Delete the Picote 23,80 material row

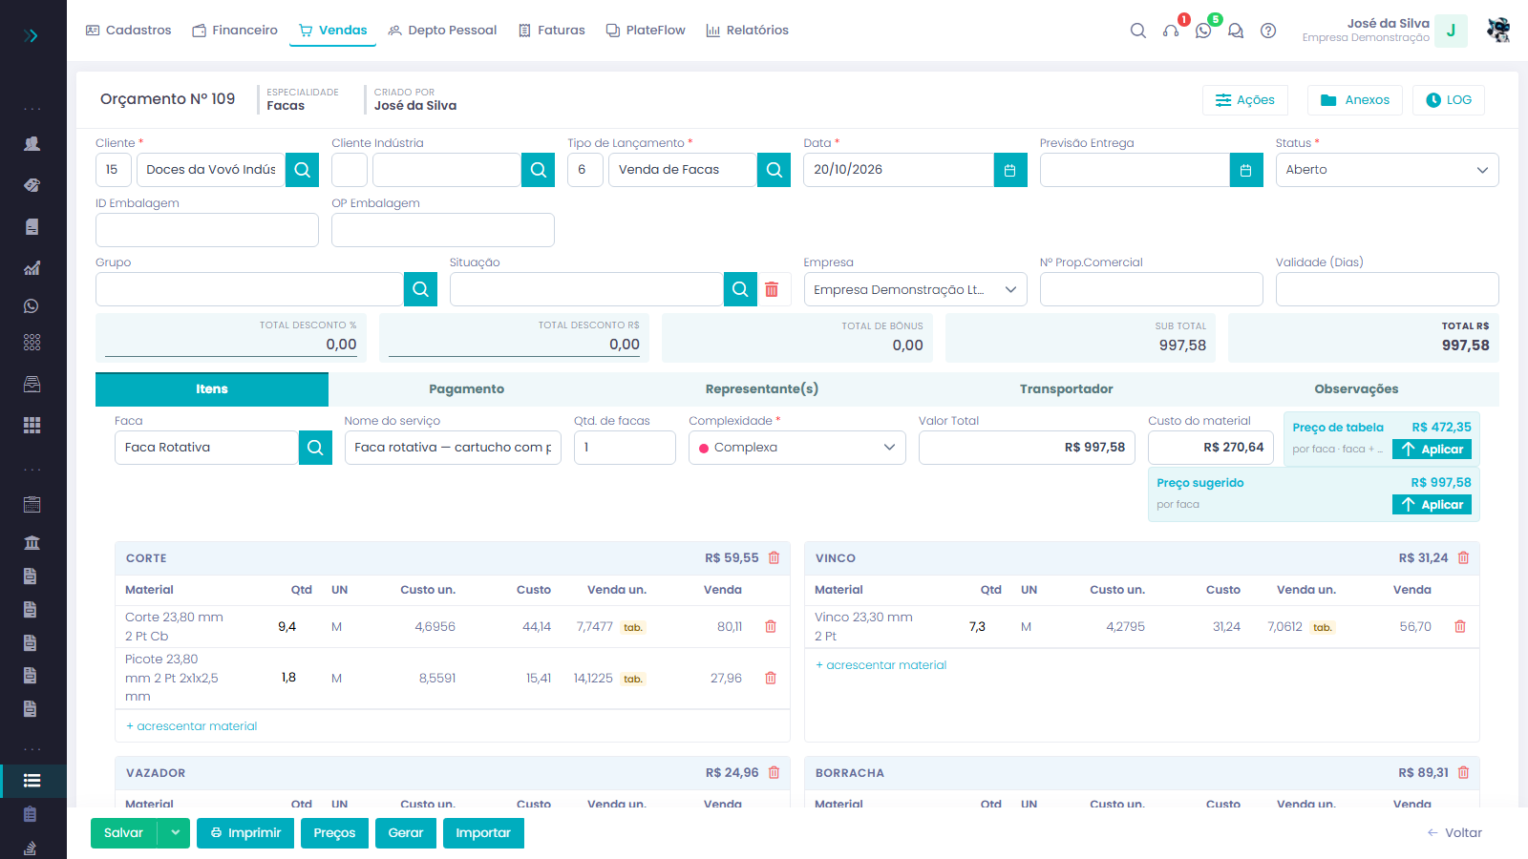771,679
